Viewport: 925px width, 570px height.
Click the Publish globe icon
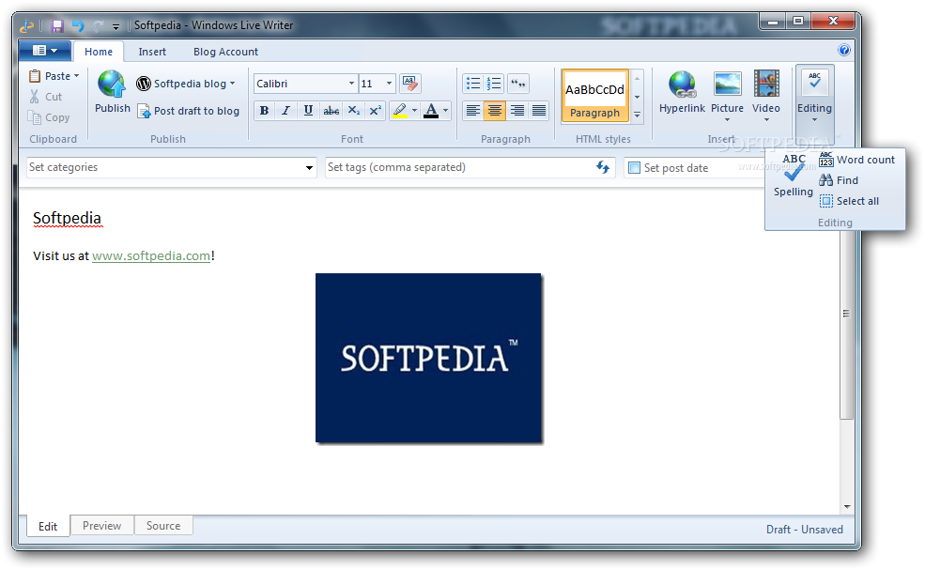112,84
